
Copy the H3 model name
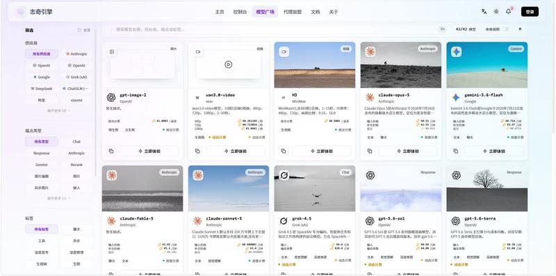coord(284,151)
